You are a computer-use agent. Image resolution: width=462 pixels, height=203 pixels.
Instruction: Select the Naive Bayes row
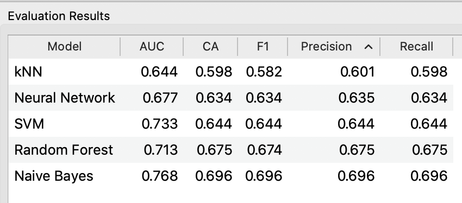[230, 176]
